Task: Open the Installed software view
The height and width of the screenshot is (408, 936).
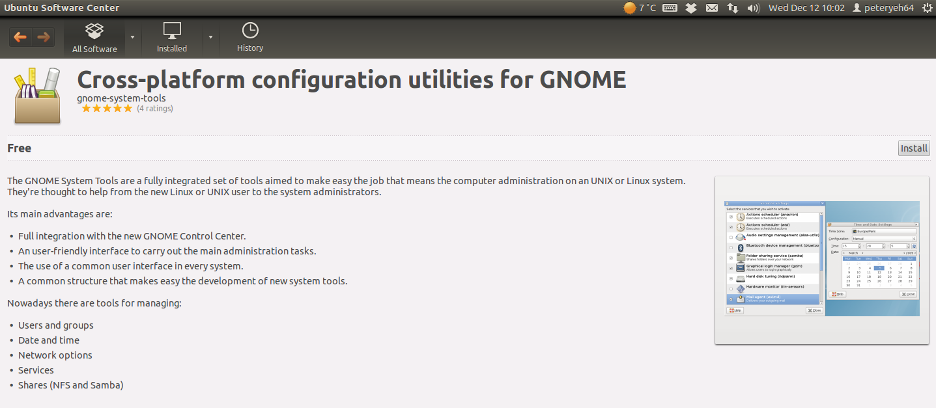Action: [x=172, y=38]
